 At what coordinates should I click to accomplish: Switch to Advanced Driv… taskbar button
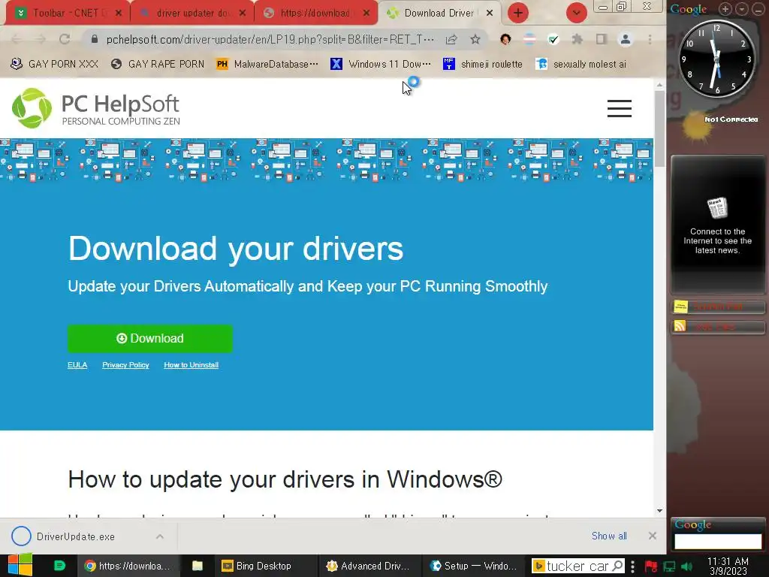[x=369, y=566]
